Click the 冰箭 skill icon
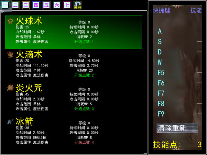 (x=10, y=121)
